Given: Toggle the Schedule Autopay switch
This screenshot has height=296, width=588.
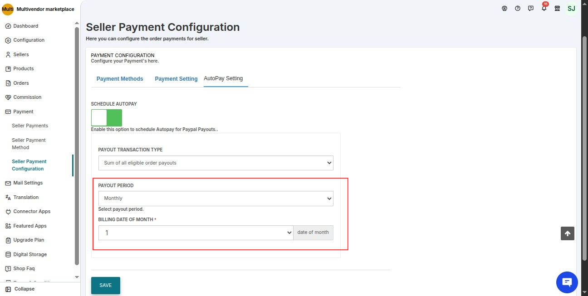Looking at the screenshot, I should click(x=107, y=117).
